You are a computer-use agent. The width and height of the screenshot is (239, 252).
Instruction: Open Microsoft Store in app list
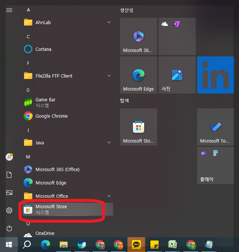point(67,209)
